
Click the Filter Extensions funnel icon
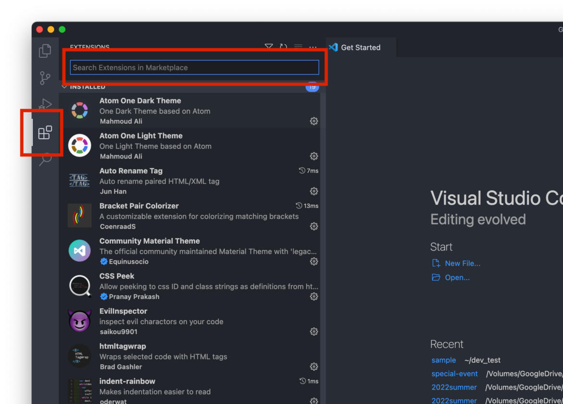[269, 47]
